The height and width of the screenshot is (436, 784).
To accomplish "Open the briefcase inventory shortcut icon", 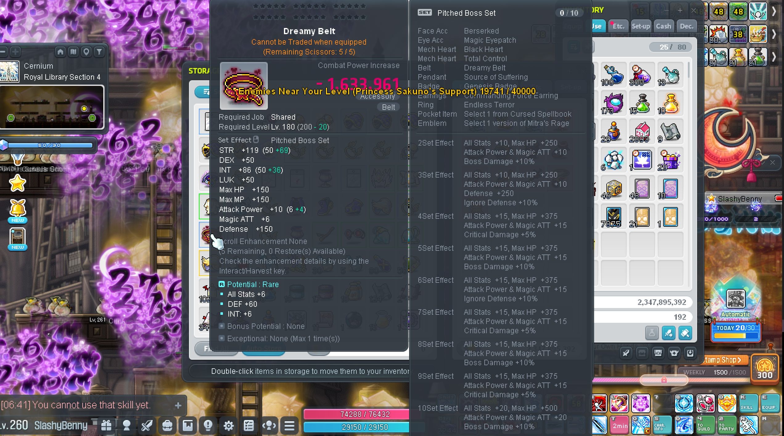I will tap(167, 426).
